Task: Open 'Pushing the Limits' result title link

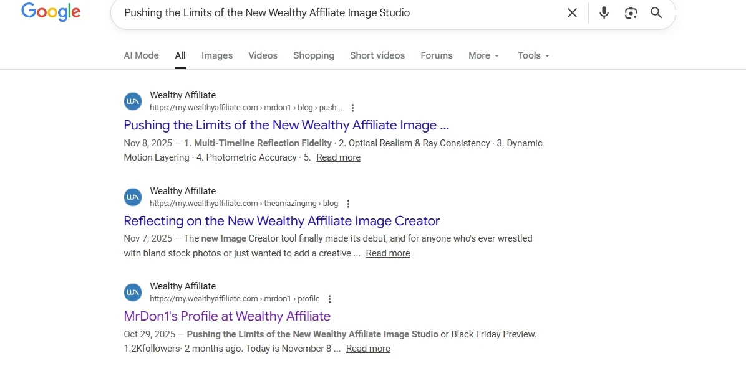Action: tap(286, 125)
